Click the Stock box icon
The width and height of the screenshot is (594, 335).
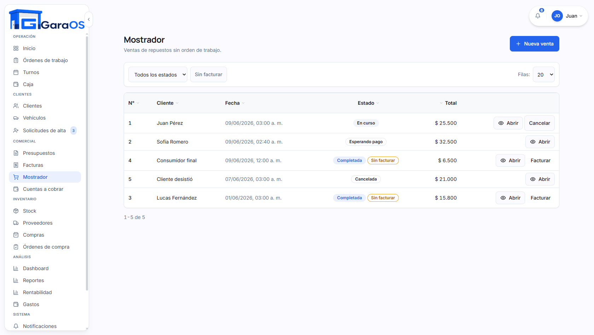16,211
